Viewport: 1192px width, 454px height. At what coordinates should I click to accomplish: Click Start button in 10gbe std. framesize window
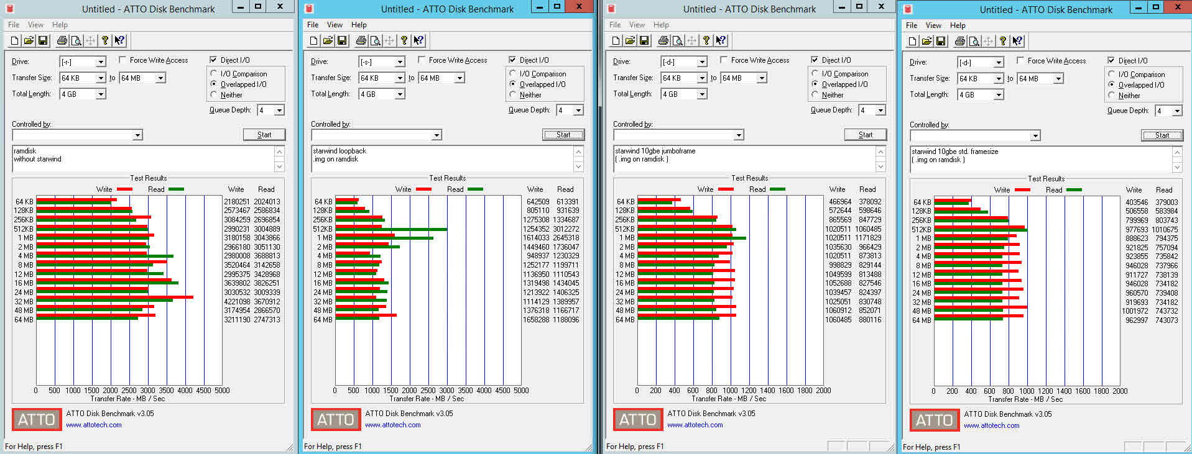point(1162,135)
